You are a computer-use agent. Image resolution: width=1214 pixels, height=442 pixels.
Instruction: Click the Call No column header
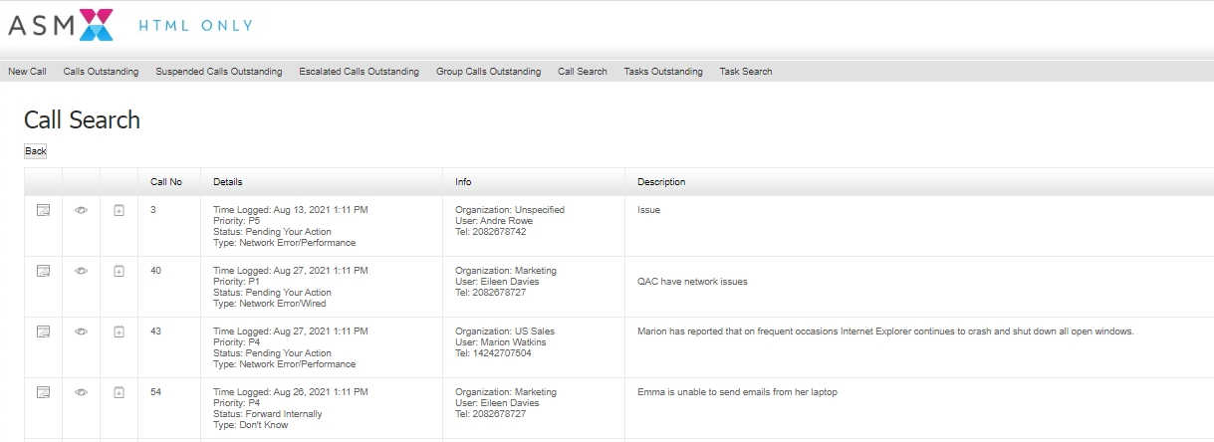(x=166, y=182)
